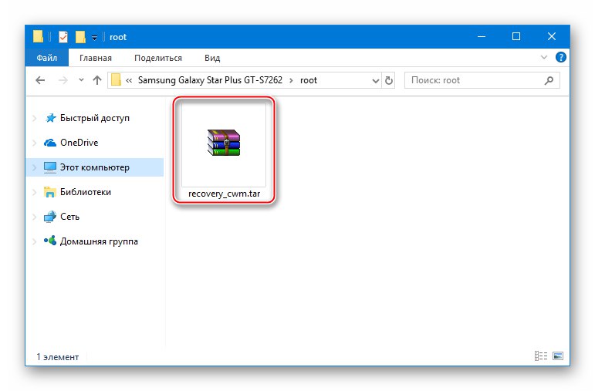Select the file name recovery_cwm.tar

224,194
